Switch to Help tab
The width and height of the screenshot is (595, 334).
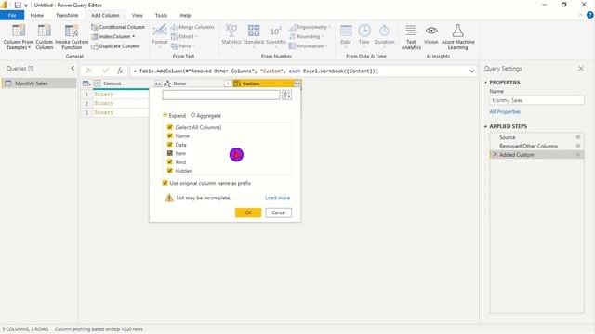(x=185, y=15)
